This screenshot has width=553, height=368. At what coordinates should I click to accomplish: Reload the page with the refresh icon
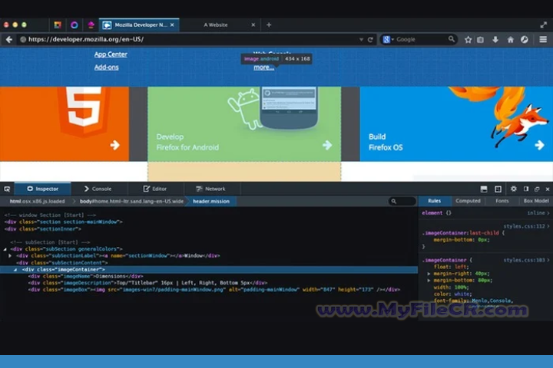click(x=370, y=40)
